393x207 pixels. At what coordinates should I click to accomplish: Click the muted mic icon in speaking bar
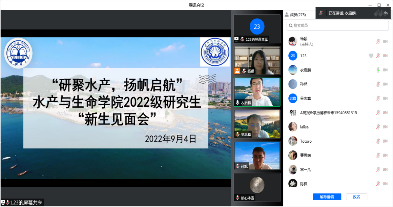321,13
